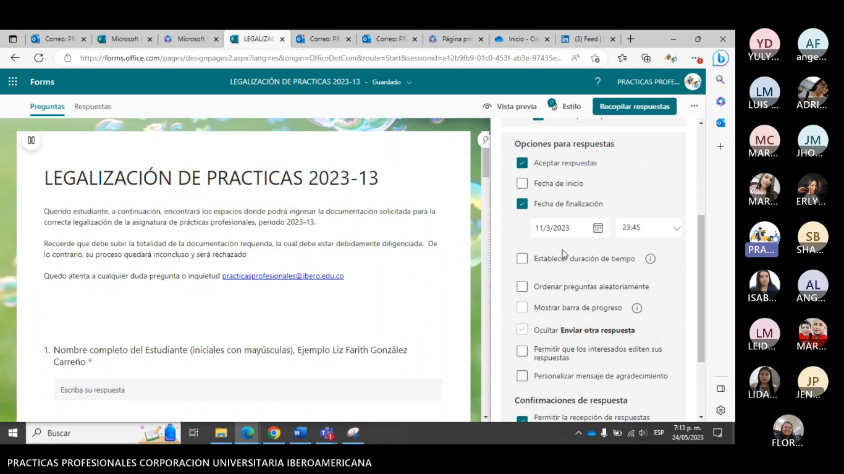Check Permitir que los interesados editen sus respuestas

pyautogui.click(x=522, y=351)
